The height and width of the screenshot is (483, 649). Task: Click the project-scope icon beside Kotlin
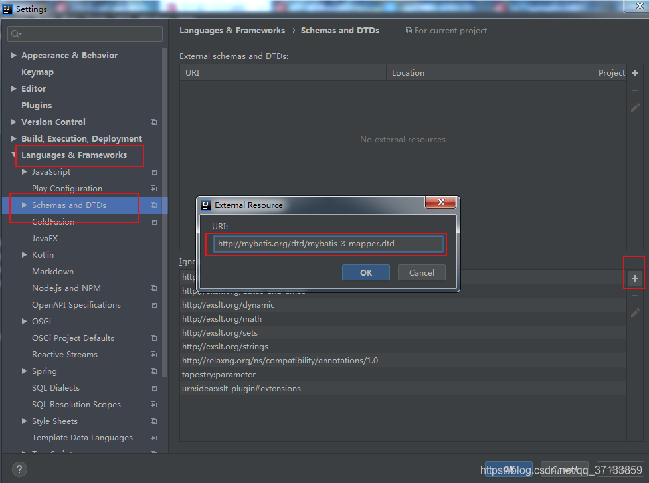[153, 254]
